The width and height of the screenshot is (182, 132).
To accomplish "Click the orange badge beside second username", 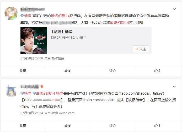I will 42,87.
